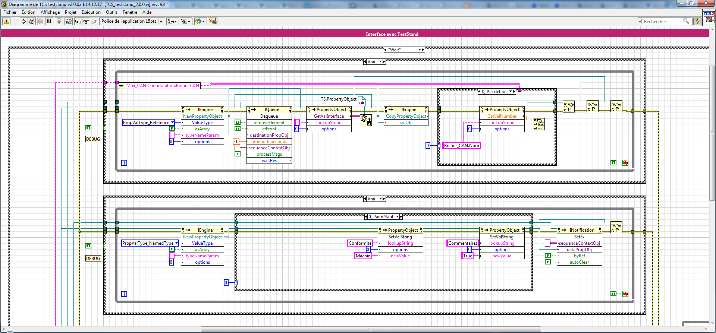Screen dimensions: 716x333
Task: Click the variant conversion node after GetValInterface
Action: (x=365, y=120)
